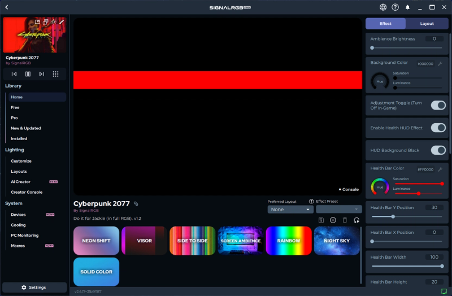The height and width of the screenshot is (296, 452).
Task: Select the Solid Color effect
Action: pos(96,272)
